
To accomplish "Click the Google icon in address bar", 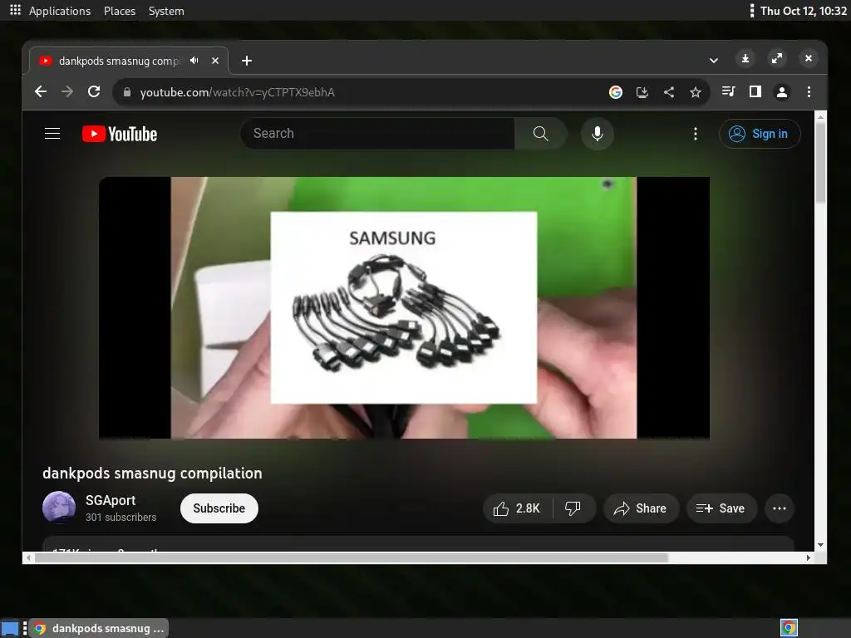I will (616, 92).
